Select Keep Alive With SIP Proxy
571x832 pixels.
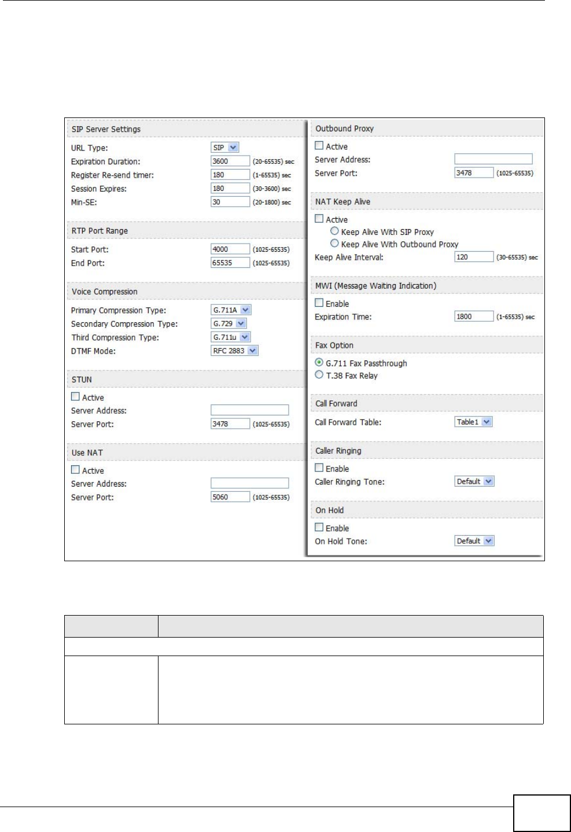click(334, 231)
